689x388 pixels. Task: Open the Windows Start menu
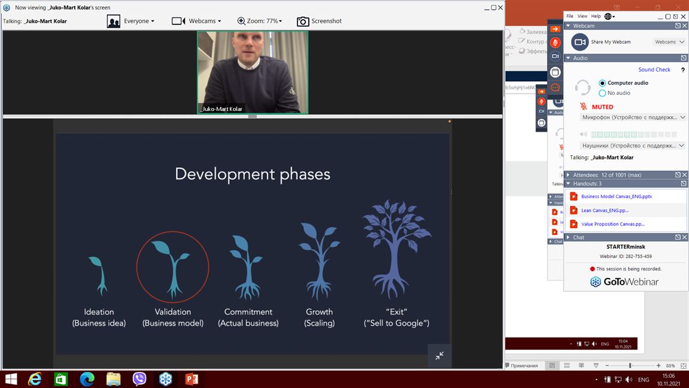pyautogui.click(x=11, y=379)
